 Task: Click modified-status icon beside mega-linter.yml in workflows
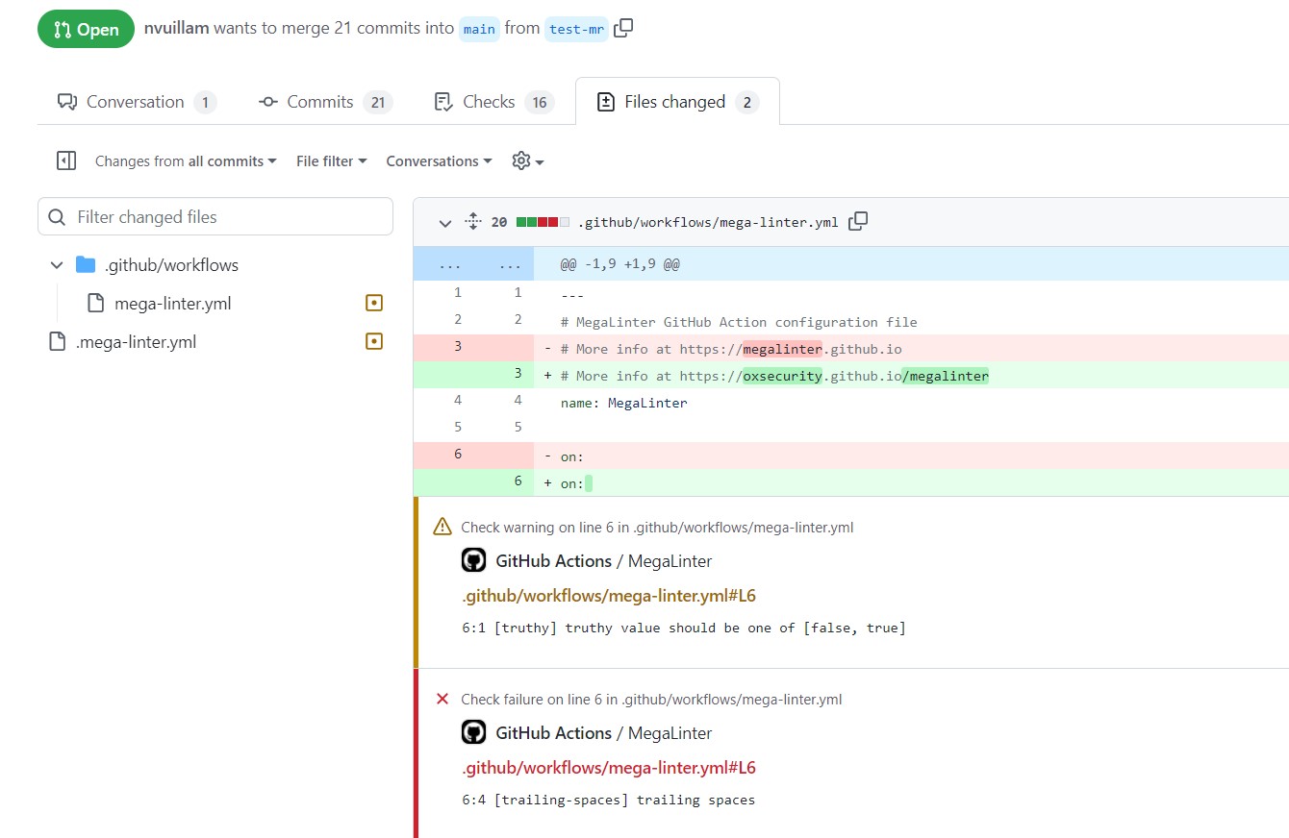(x=374, y=303)
